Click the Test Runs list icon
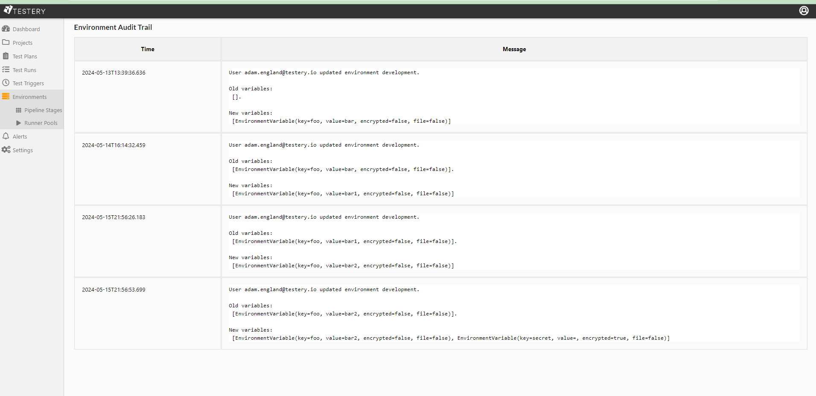 point(6,69)
